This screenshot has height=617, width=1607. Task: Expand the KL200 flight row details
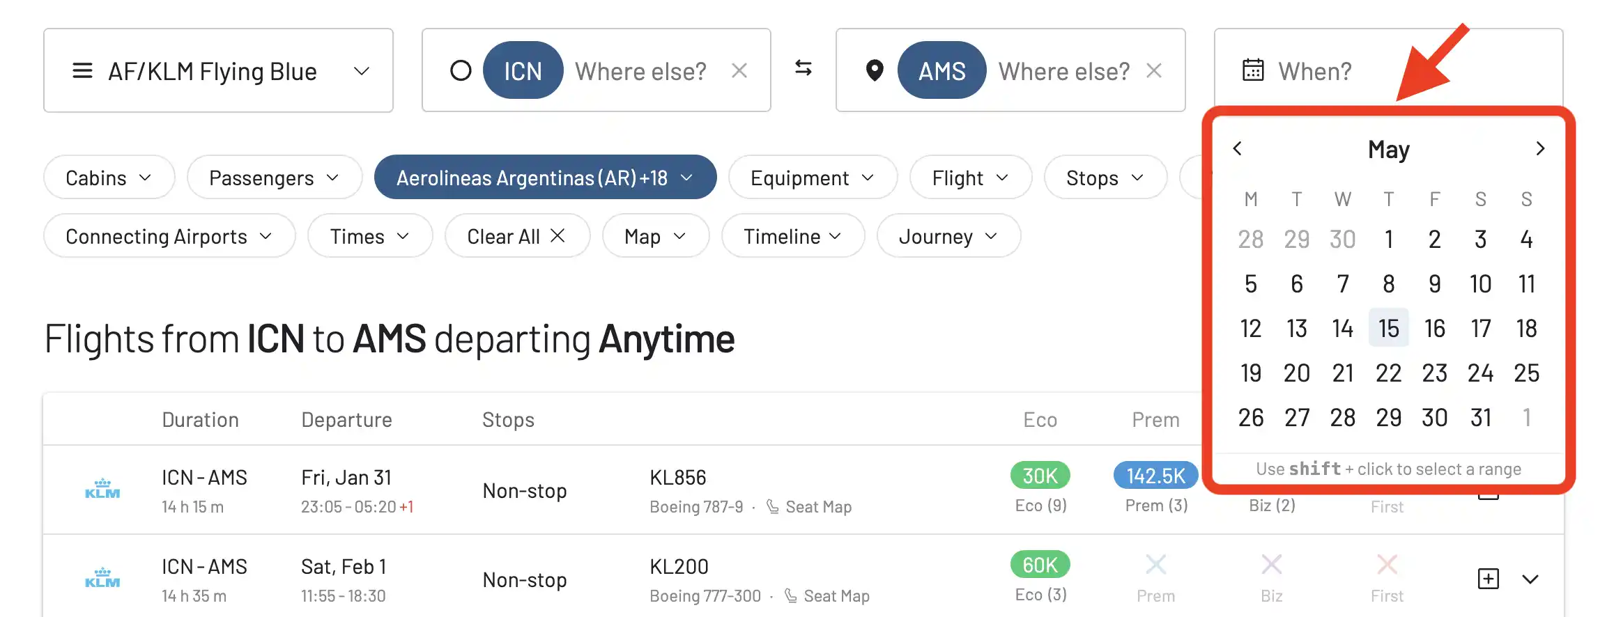1530,579
